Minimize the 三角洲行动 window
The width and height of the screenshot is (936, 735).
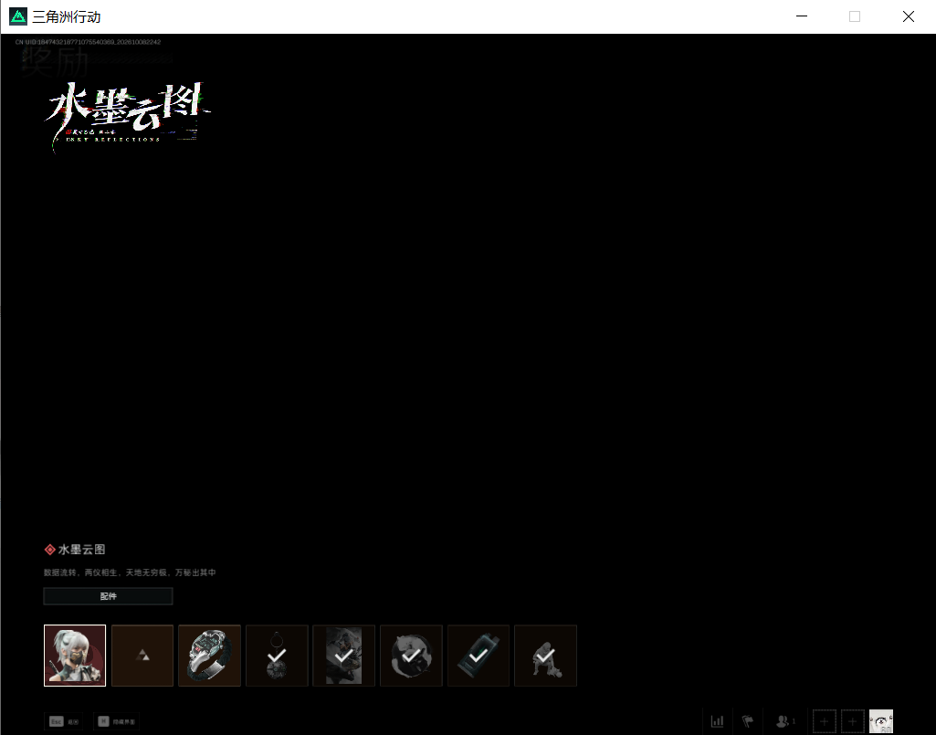point(802,16)
